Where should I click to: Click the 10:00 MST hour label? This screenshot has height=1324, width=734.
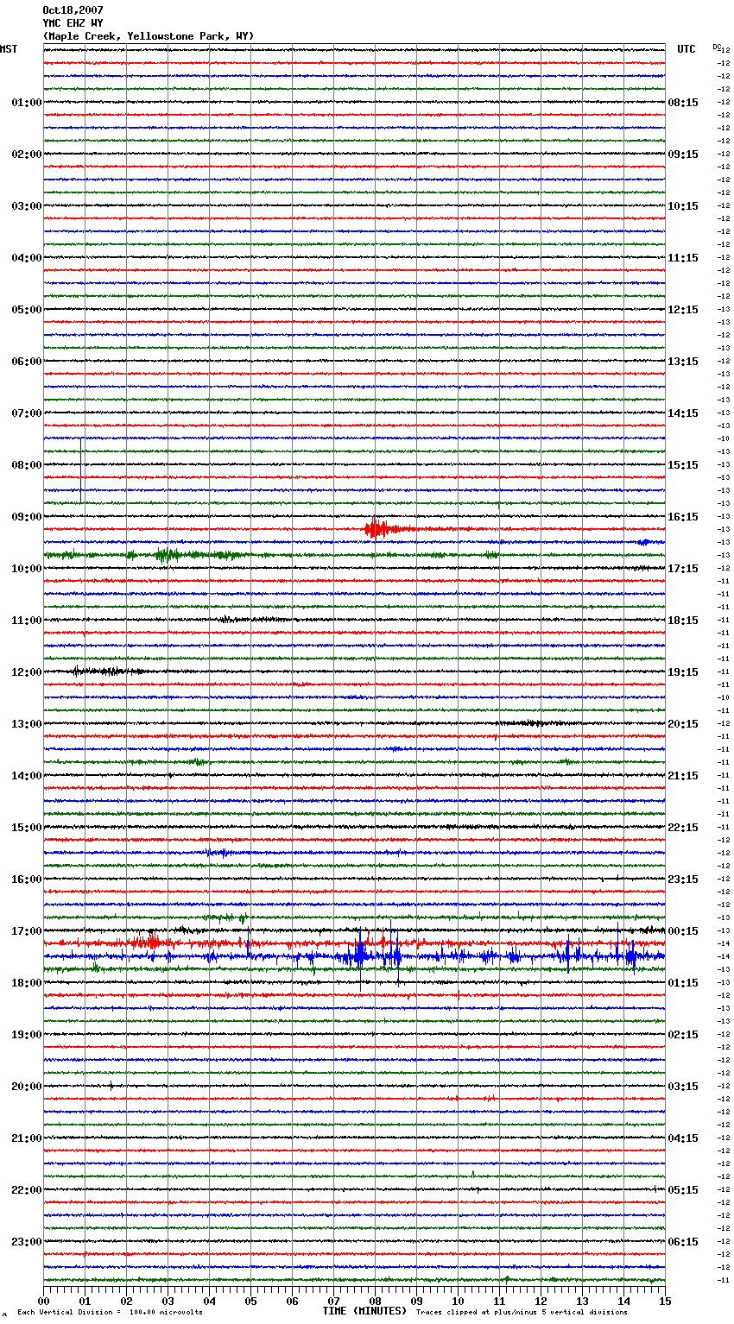[x=27, y=569]
